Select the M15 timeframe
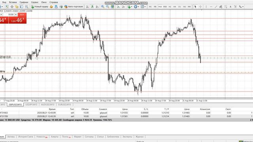The height and width of the screenshot is (142, 253). click(x=160, y=7)
